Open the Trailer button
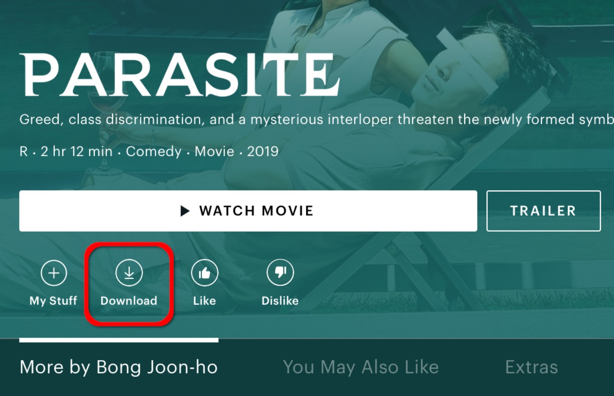This screenshot has width=614, height=396. pos(544,211)
